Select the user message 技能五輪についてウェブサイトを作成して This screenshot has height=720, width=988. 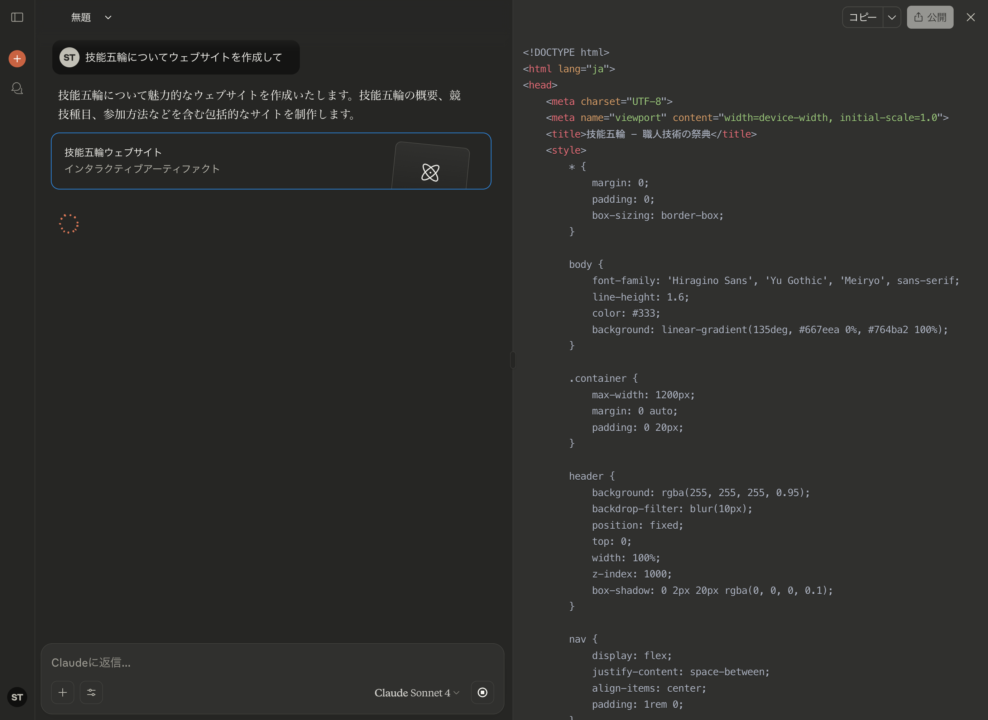184,57
